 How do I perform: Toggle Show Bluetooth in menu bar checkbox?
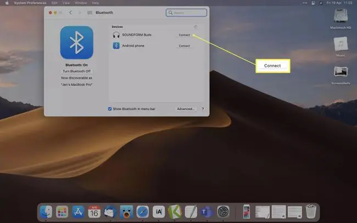click(110, 109)
